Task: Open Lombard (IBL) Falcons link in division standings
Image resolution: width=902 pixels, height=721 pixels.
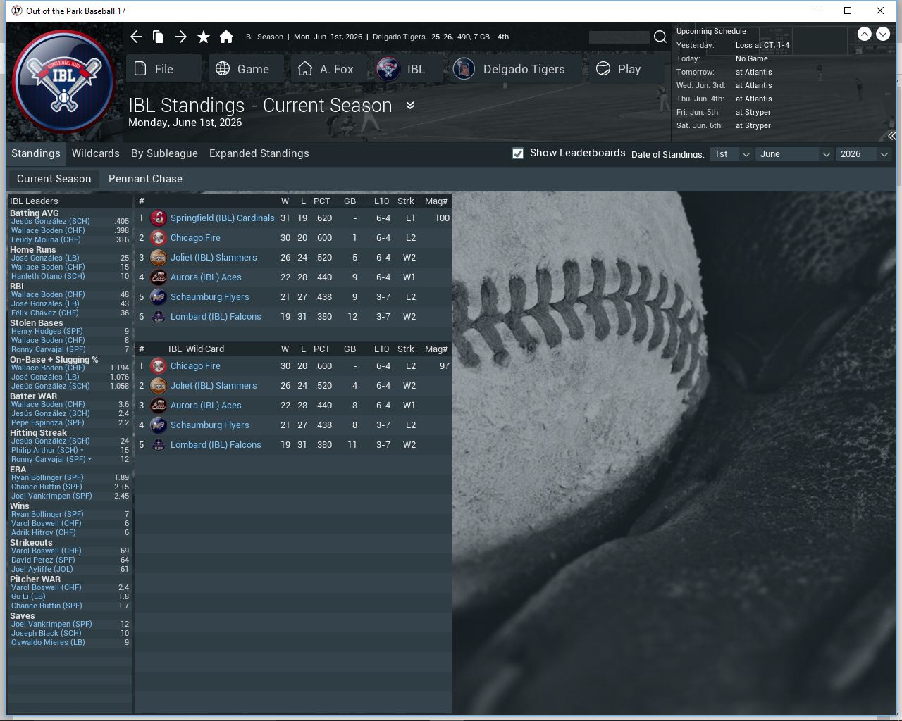Action: pos(216,317)
